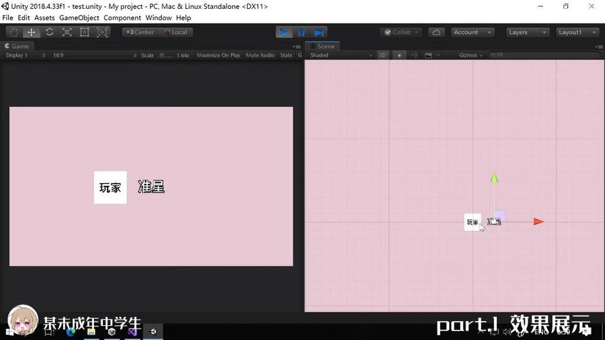The width and height of the screenshot is (605, 340).
Task: Select the Rotate tool
Action: (50, 32)
